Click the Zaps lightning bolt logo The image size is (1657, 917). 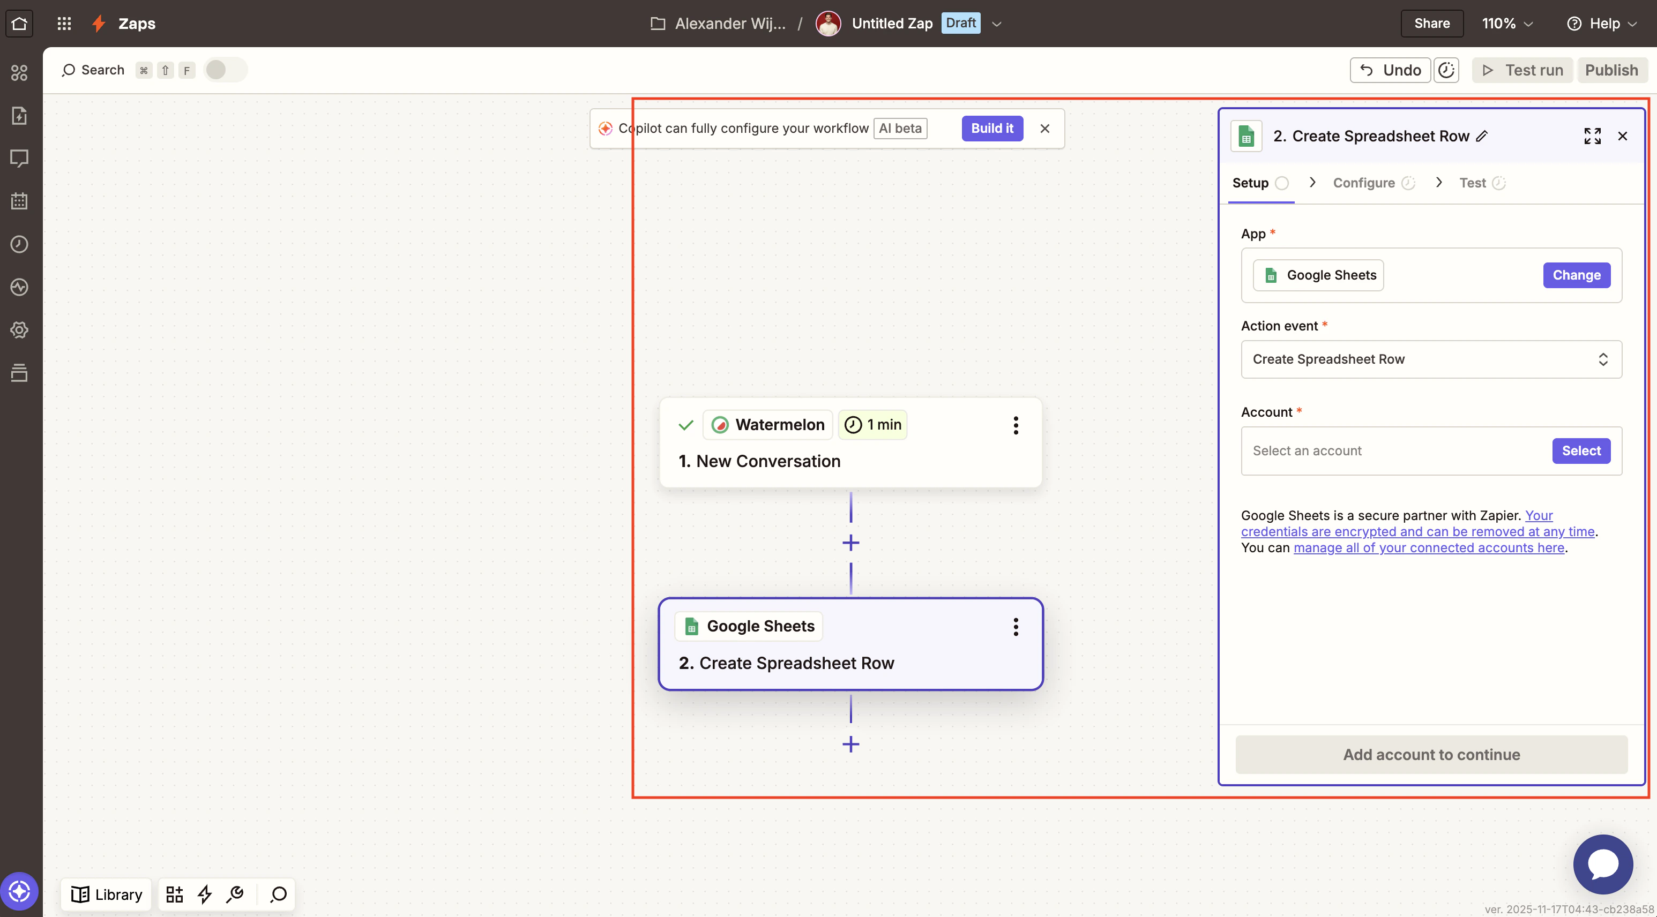click(x=99, y=24)
